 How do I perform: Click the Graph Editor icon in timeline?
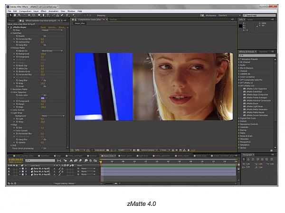(95, 161)
